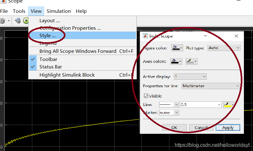Close the open View menu
The height and width of the screenshot is (151, 253).
36,11
